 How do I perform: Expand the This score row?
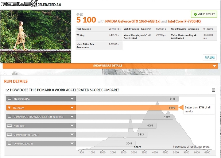pyautogui.click(x=41, y=108)
